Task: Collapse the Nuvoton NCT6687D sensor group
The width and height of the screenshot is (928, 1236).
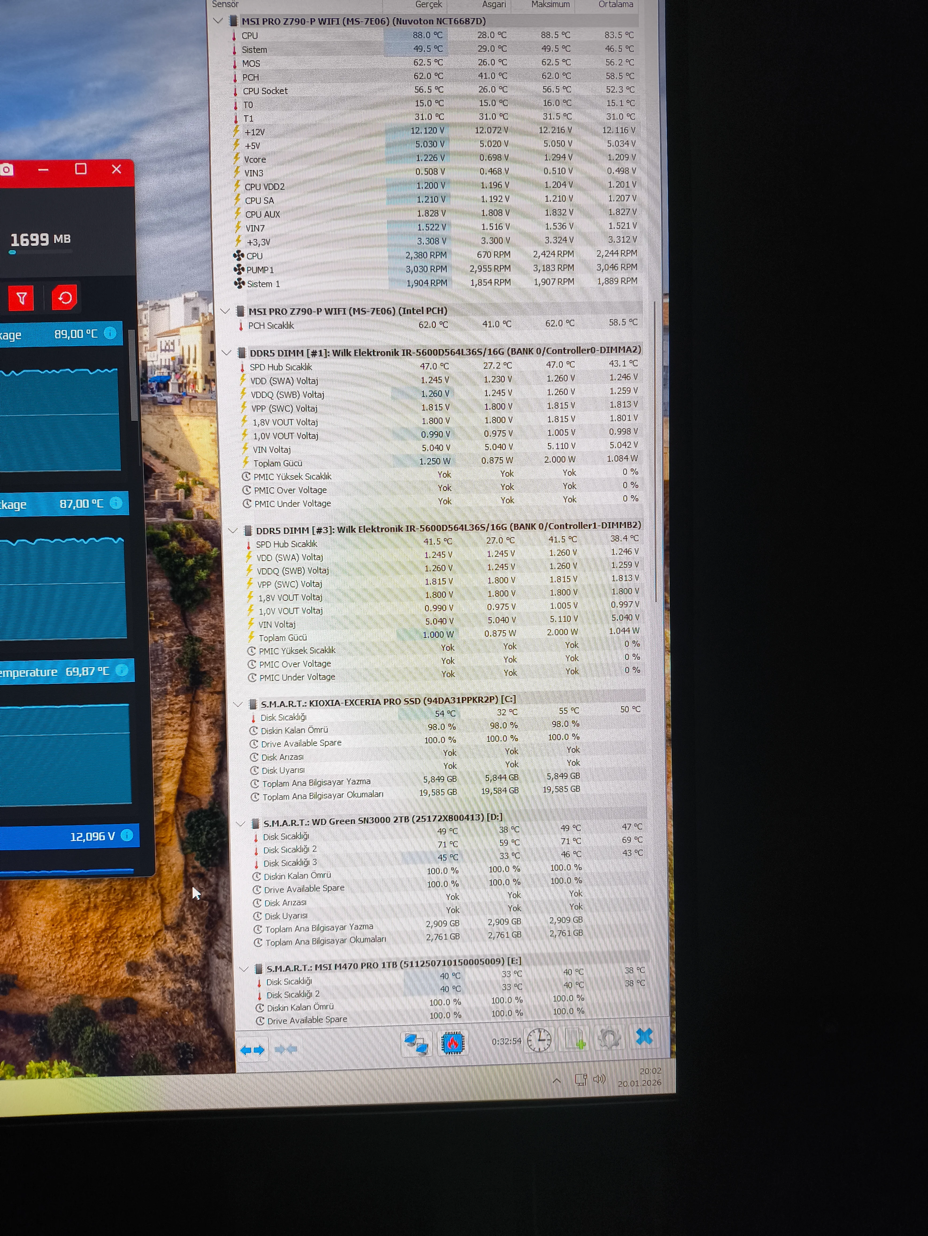Action: [218, 21]
